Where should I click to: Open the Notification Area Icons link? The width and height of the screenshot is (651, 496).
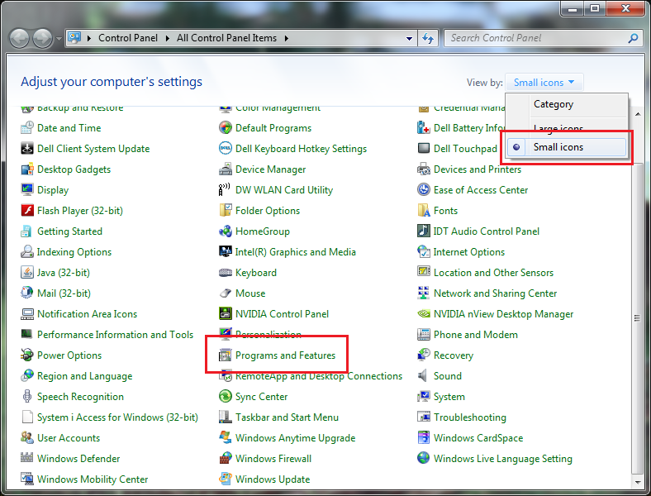click(x=88, y=314)
